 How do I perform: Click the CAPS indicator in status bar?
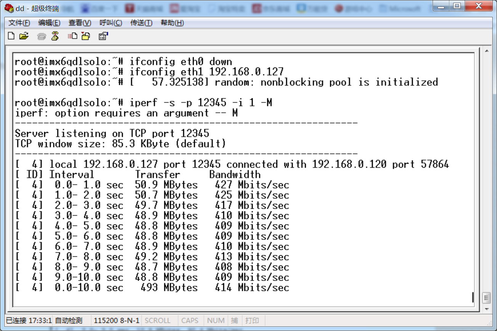click(x=190, y=321)
